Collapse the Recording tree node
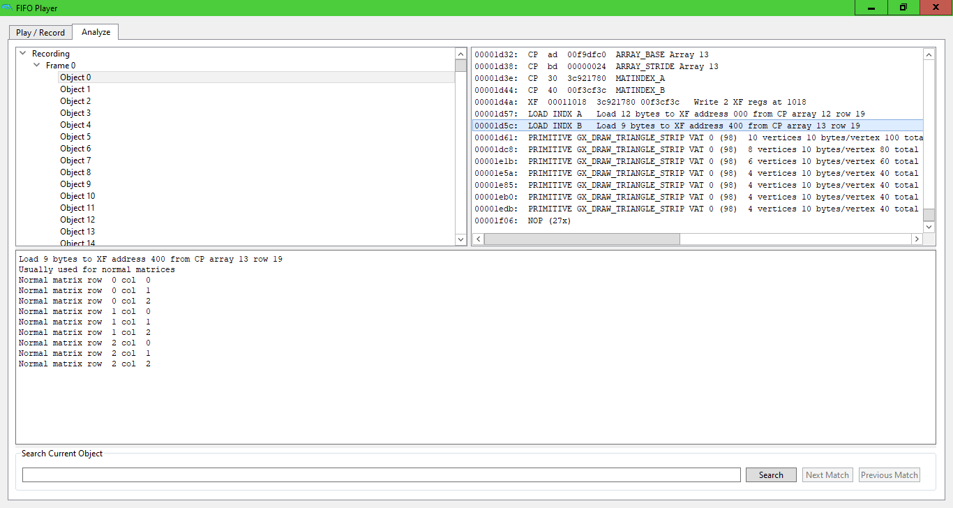This screenshot has width=953, height=508. point(23,54)
